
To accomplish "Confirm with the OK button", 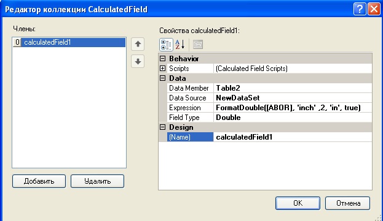I will click(298, 203).
